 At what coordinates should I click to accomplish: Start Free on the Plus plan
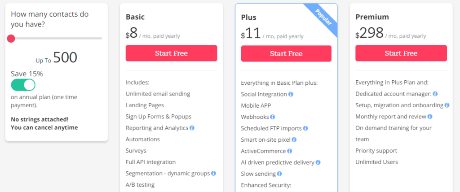(x=286, y=54)
